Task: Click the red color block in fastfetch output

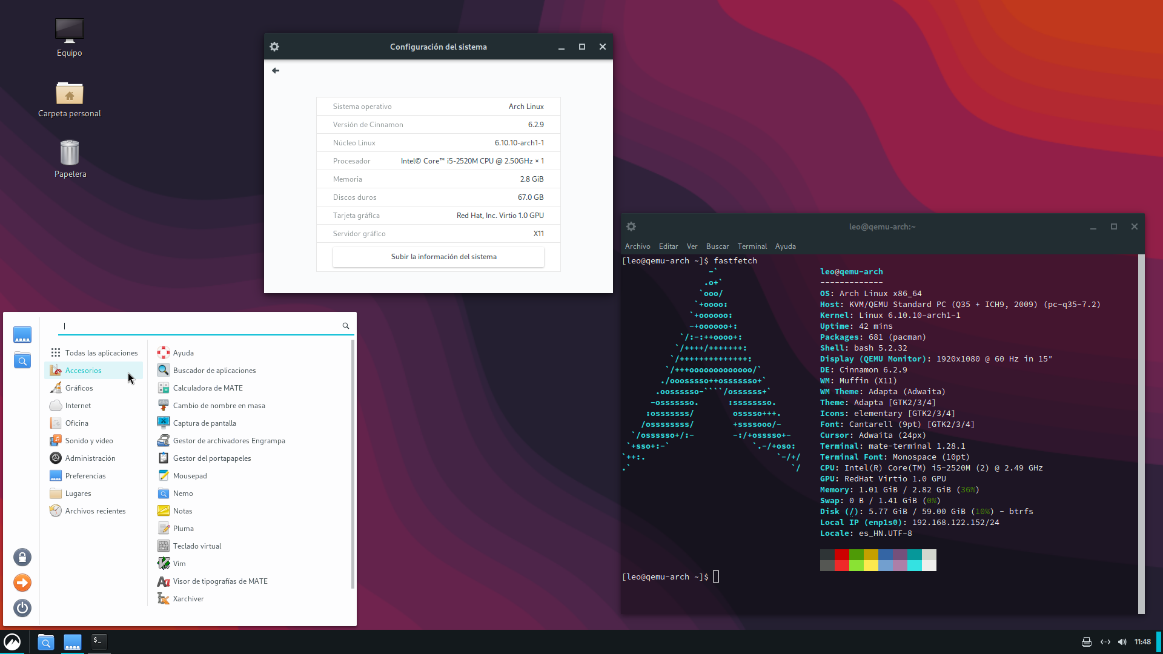Action: [841, 555]
